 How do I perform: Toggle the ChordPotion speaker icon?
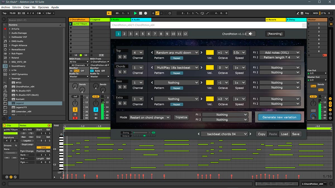click(x=250, y=34)
